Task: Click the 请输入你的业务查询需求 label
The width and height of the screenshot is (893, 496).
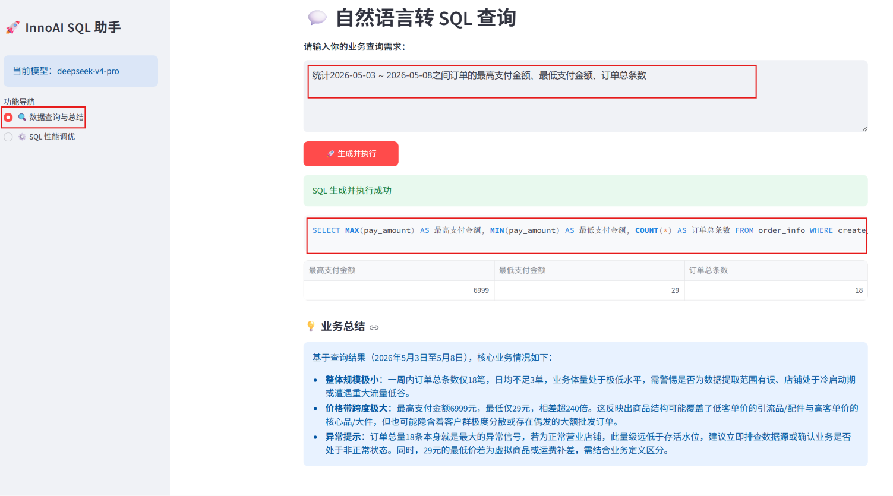Action: coord(354,47)
